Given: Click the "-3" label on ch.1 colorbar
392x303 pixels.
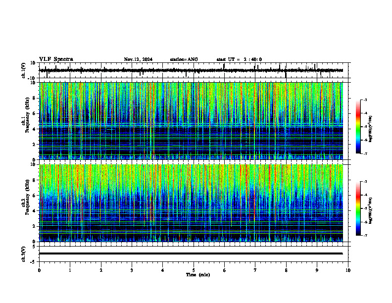Looking at the screenshot, I should tap(365, 100).
